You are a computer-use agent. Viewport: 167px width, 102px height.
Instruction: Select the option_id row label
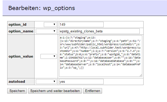click(x=18, y=25)
